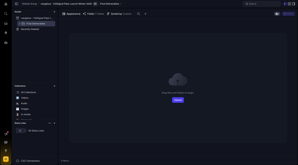Open Sorted by Custom dropdown
The width and height of the screenshot is (298, 165).
point(119,14)
